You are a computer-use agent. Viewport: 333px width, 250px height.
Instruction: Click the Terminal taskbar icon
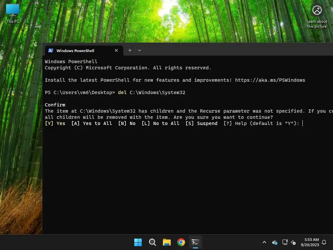tap(195, 242)
